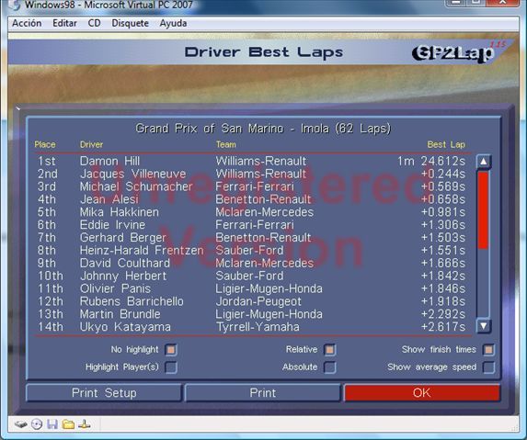Click the Team column header
Viewport: 527px width, 440px height.
tap(226, 144)
